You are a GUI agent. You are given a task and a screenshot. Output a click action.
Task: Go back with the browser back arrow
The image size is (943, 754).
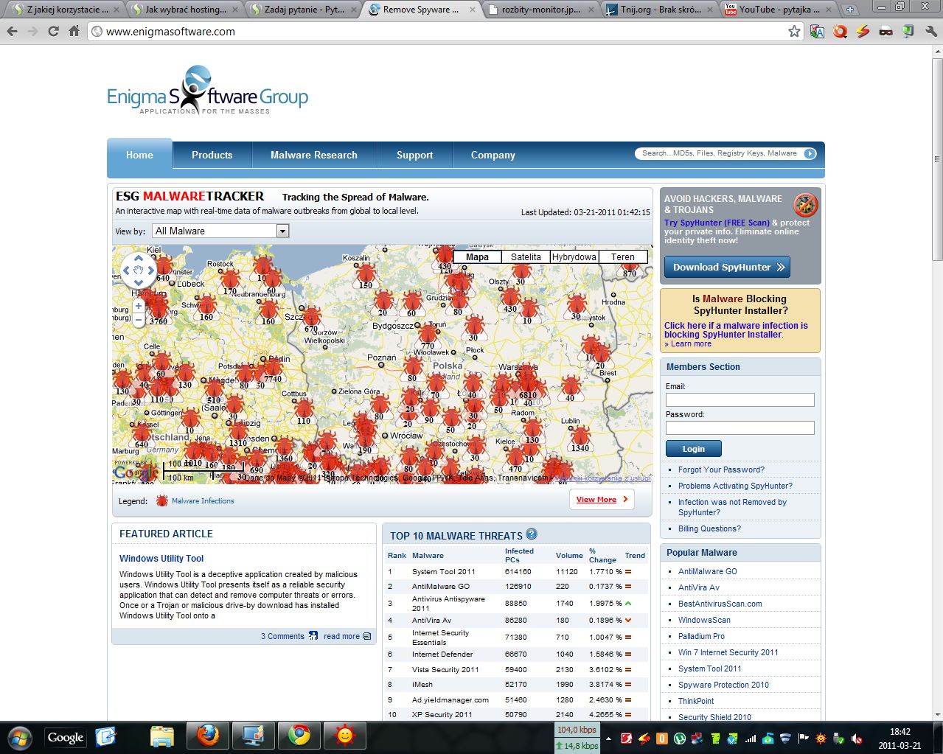(12, 32)
